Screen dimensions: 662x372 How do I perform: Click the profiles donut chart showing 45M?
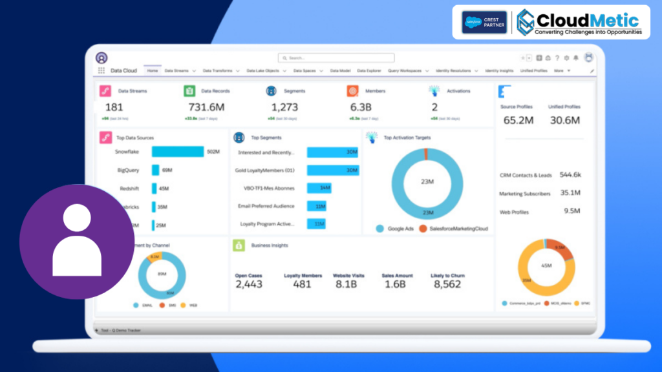546,267
